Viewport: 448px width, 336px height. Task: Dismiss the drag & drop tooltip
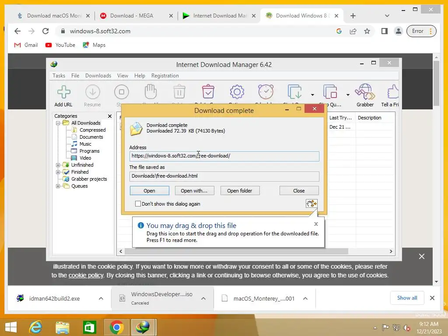316,224
